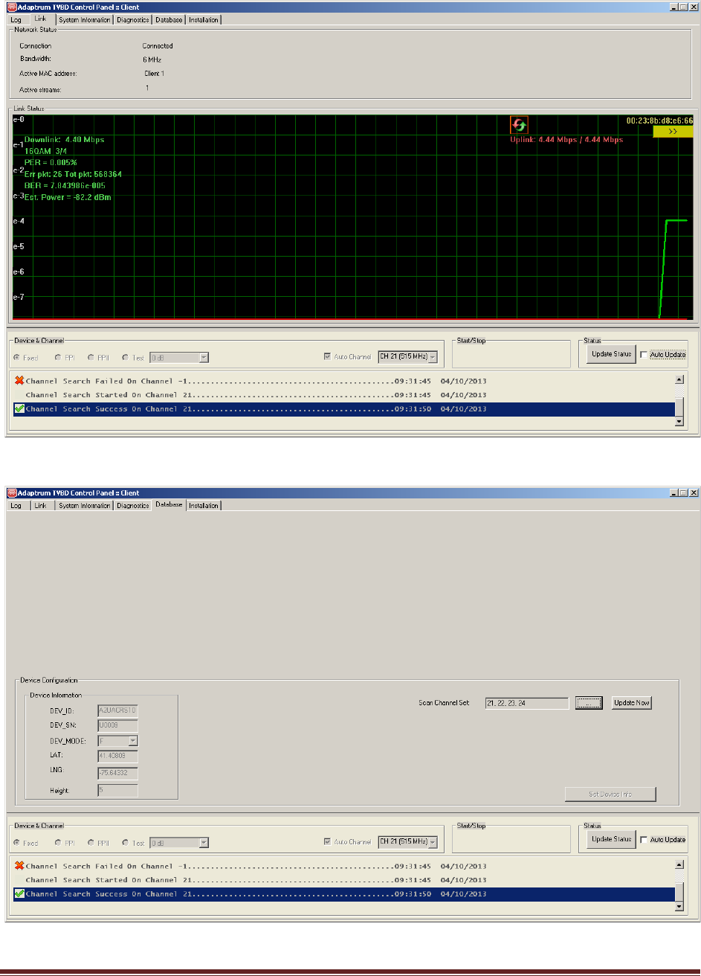Click the green check success icon in lower window log
Viewport: 701px width, 976px height.
click(19, 893)
